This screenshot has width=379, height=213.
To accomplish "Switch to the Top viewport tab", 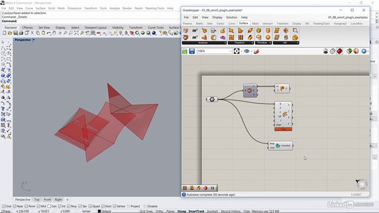I will [37, 199].
